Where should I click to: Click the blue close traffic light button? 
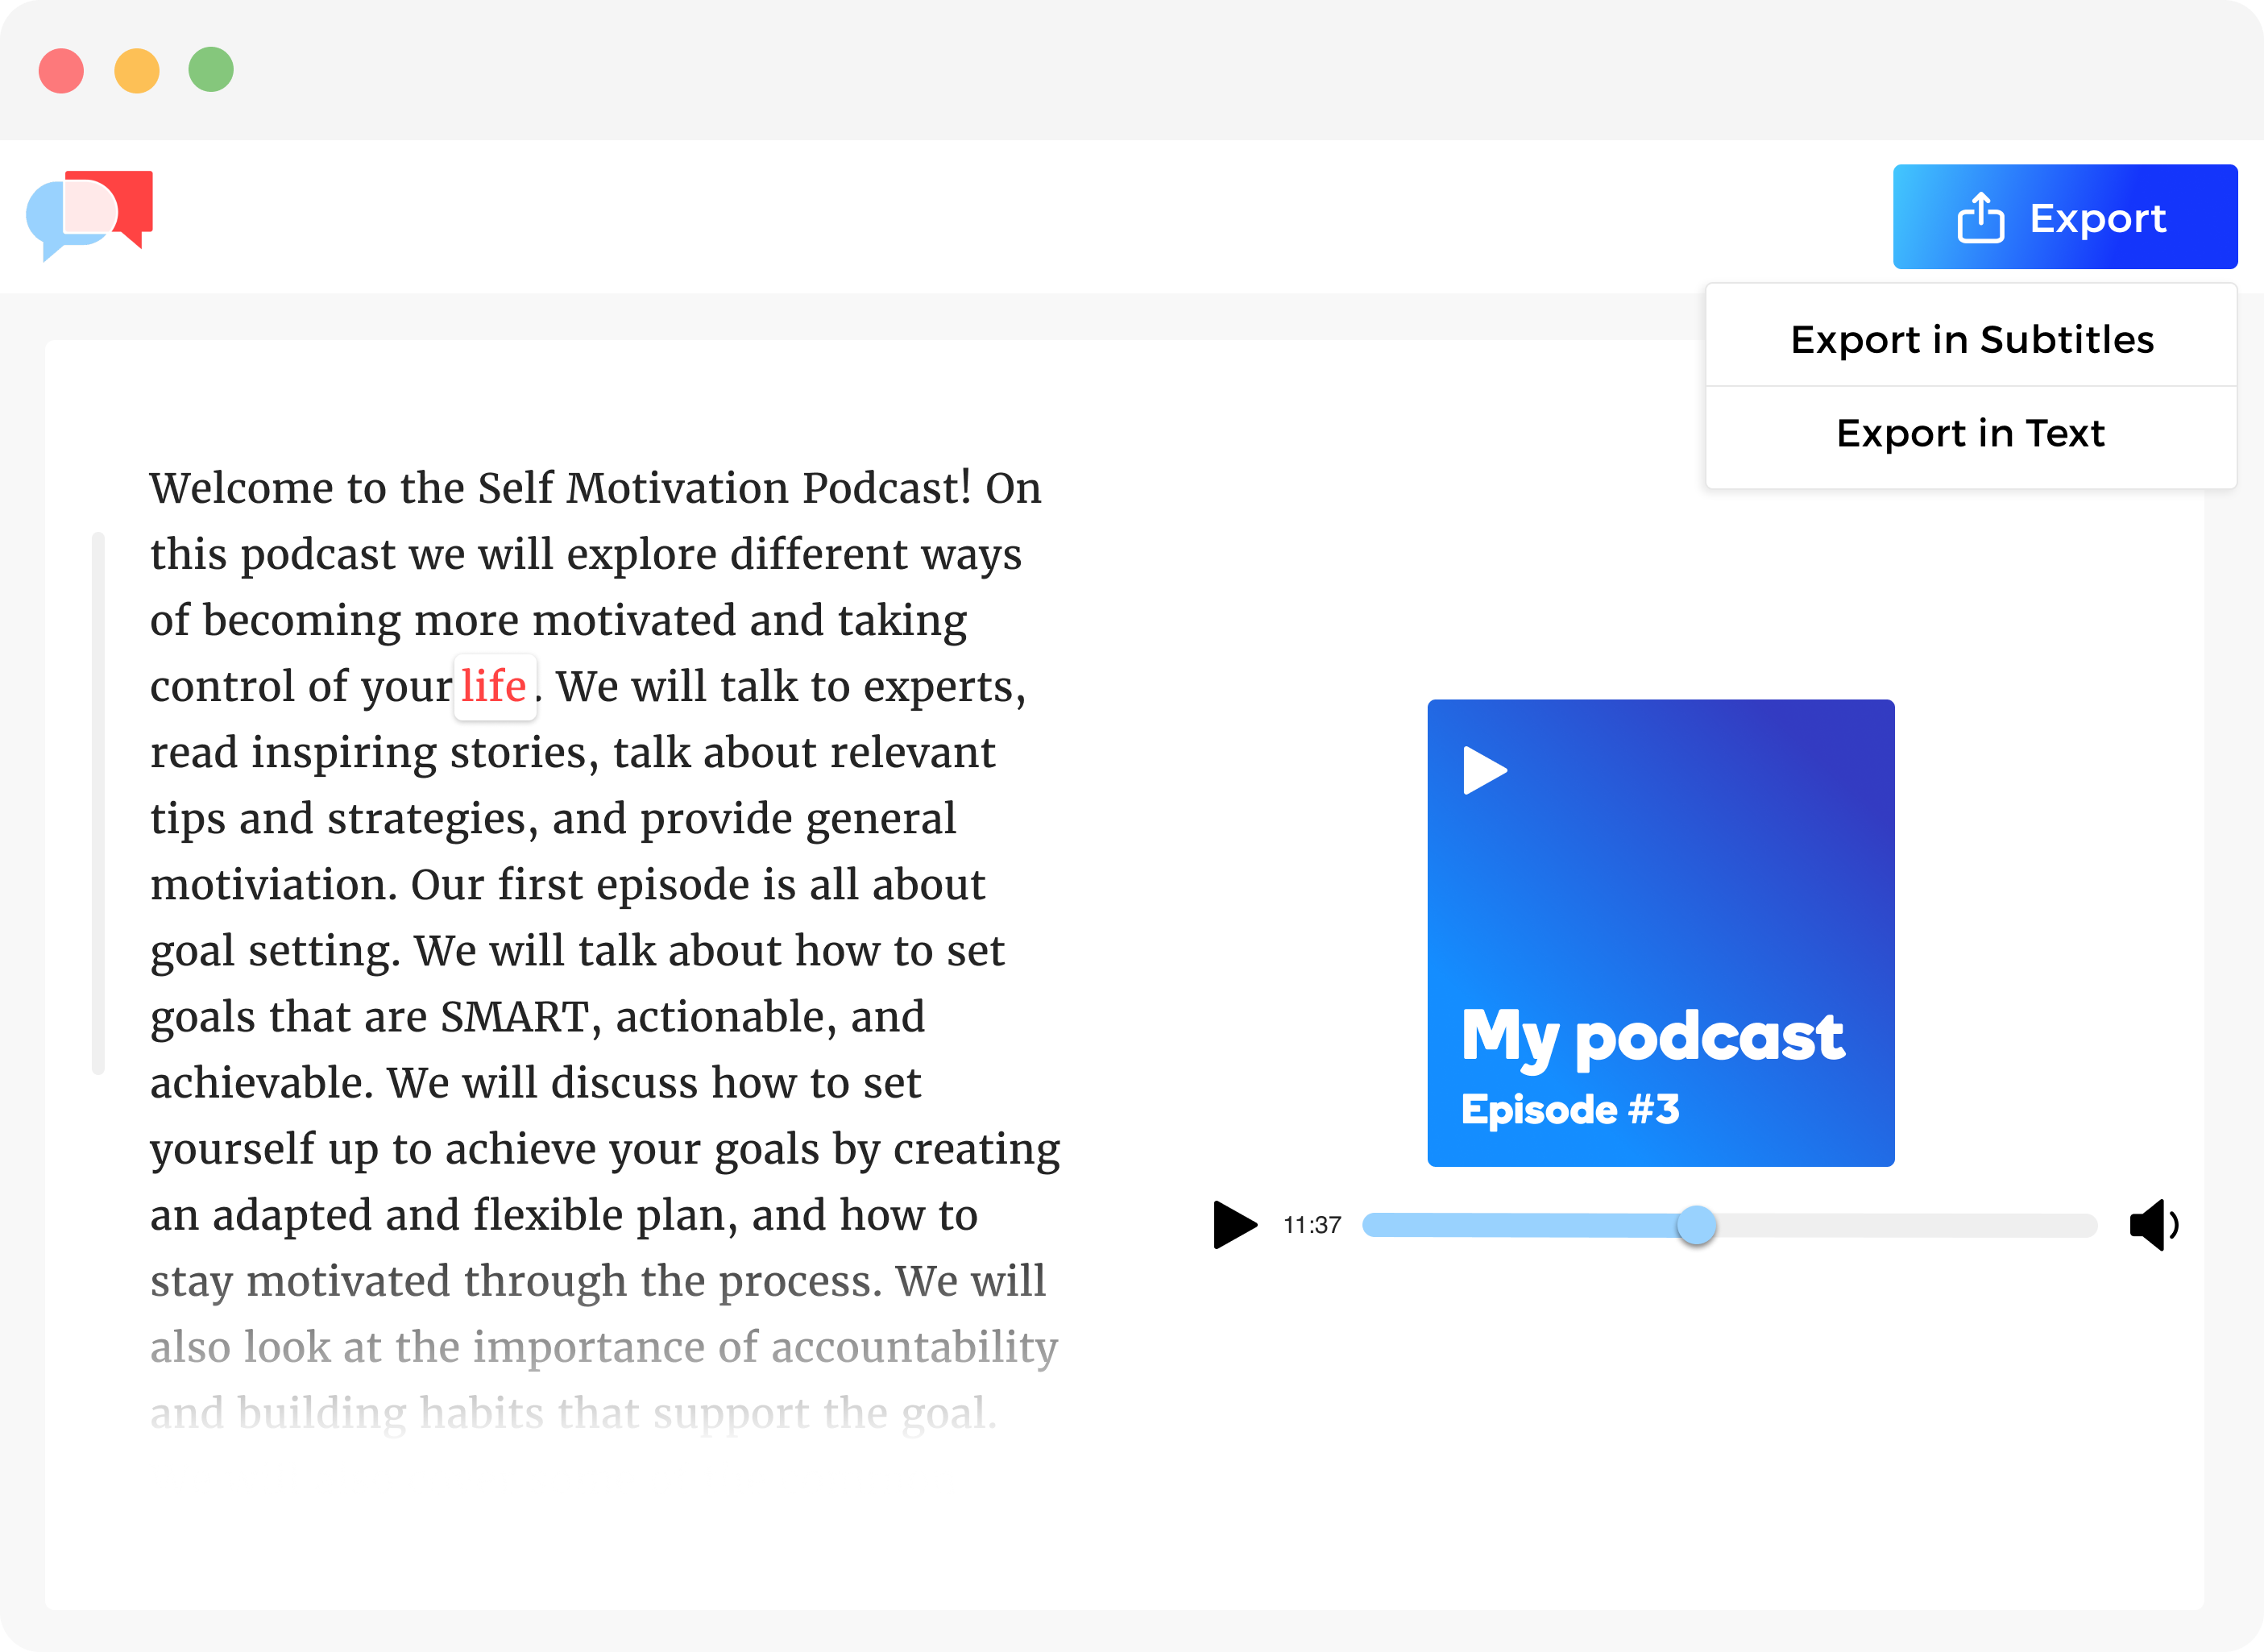pos(65,70)
